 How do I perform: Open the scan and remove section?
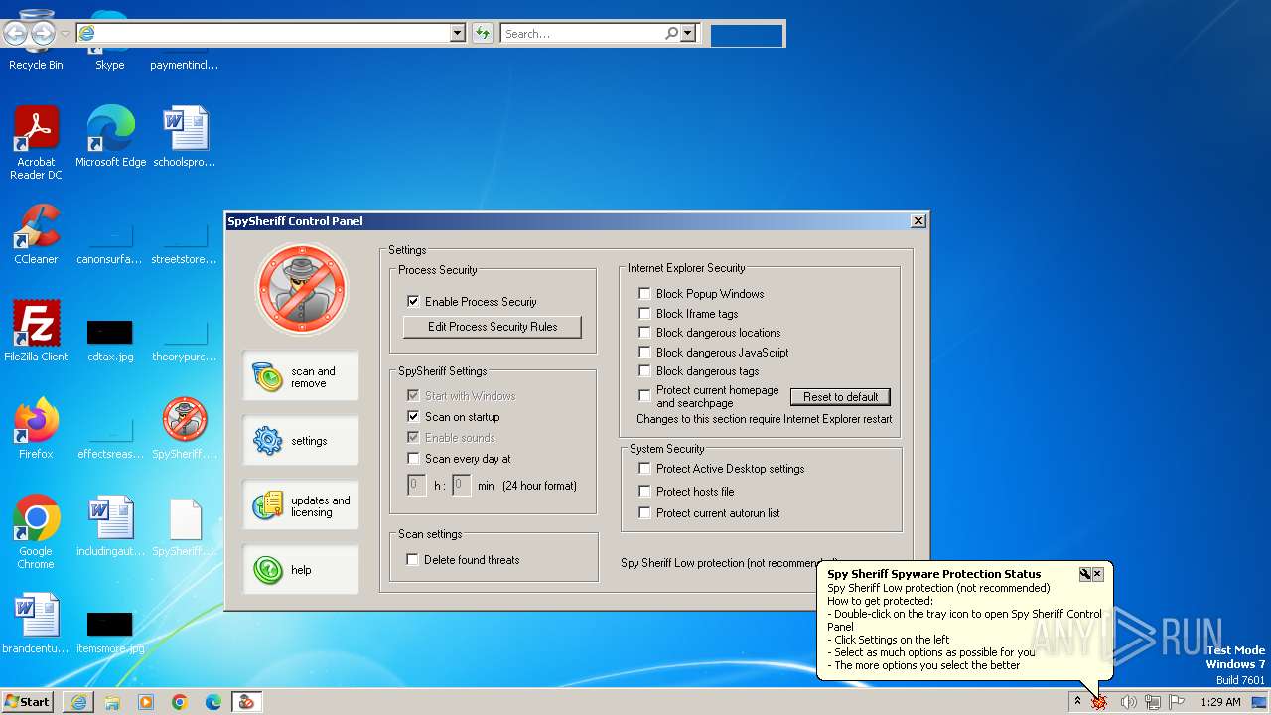(301, 376)
